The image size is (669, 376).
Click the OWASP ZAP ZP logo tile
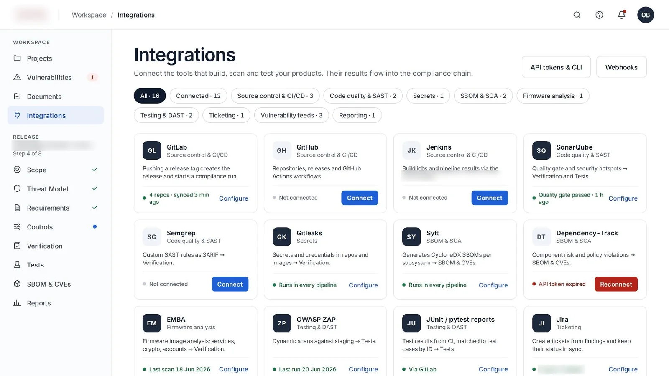pos(282,323)
